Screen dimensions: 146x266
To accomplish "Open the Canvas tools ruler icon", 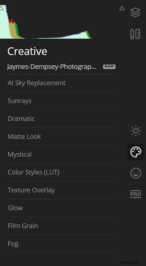I will (x=135, y=34).
